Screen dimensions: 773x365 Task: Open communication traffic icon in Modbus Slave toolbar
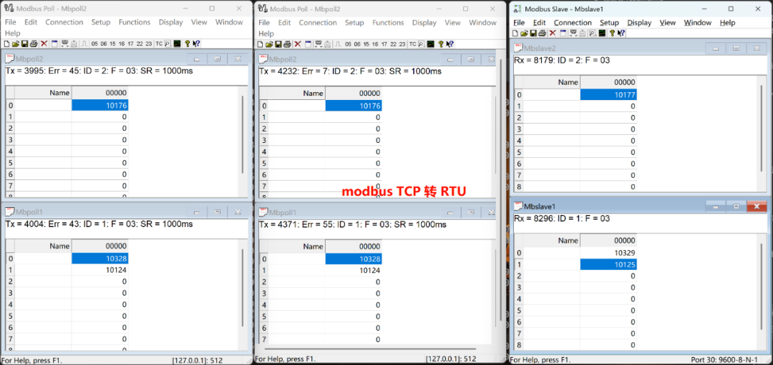593,33
